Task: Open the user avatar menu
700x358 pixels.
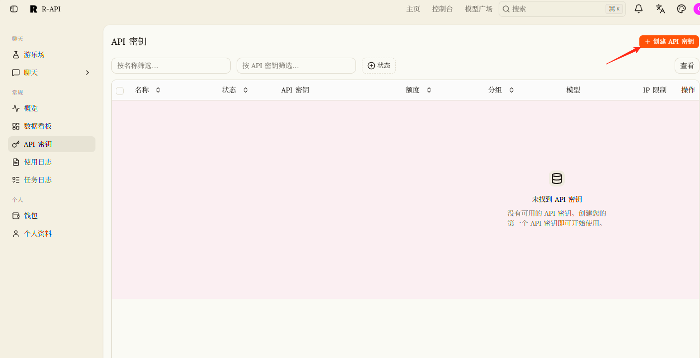Action: coord(697,8)
